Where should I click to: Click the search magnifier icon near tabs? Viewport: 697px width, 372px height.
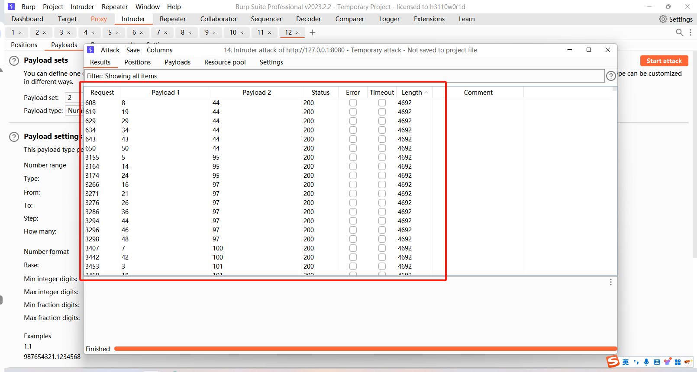[679, 32]
